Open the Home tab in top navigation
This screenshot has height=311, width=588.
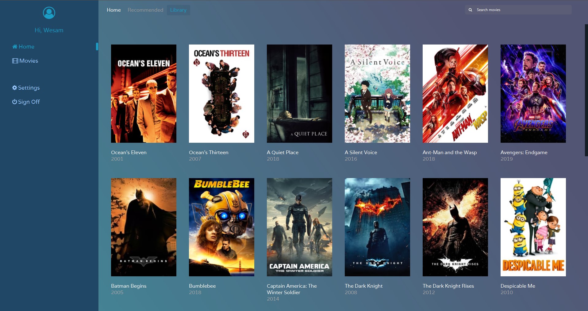[x=114, y=10]
